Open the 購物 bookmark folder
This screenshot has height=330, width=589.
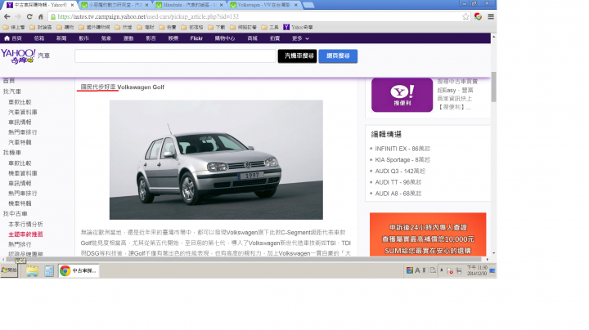click(65, 27)
